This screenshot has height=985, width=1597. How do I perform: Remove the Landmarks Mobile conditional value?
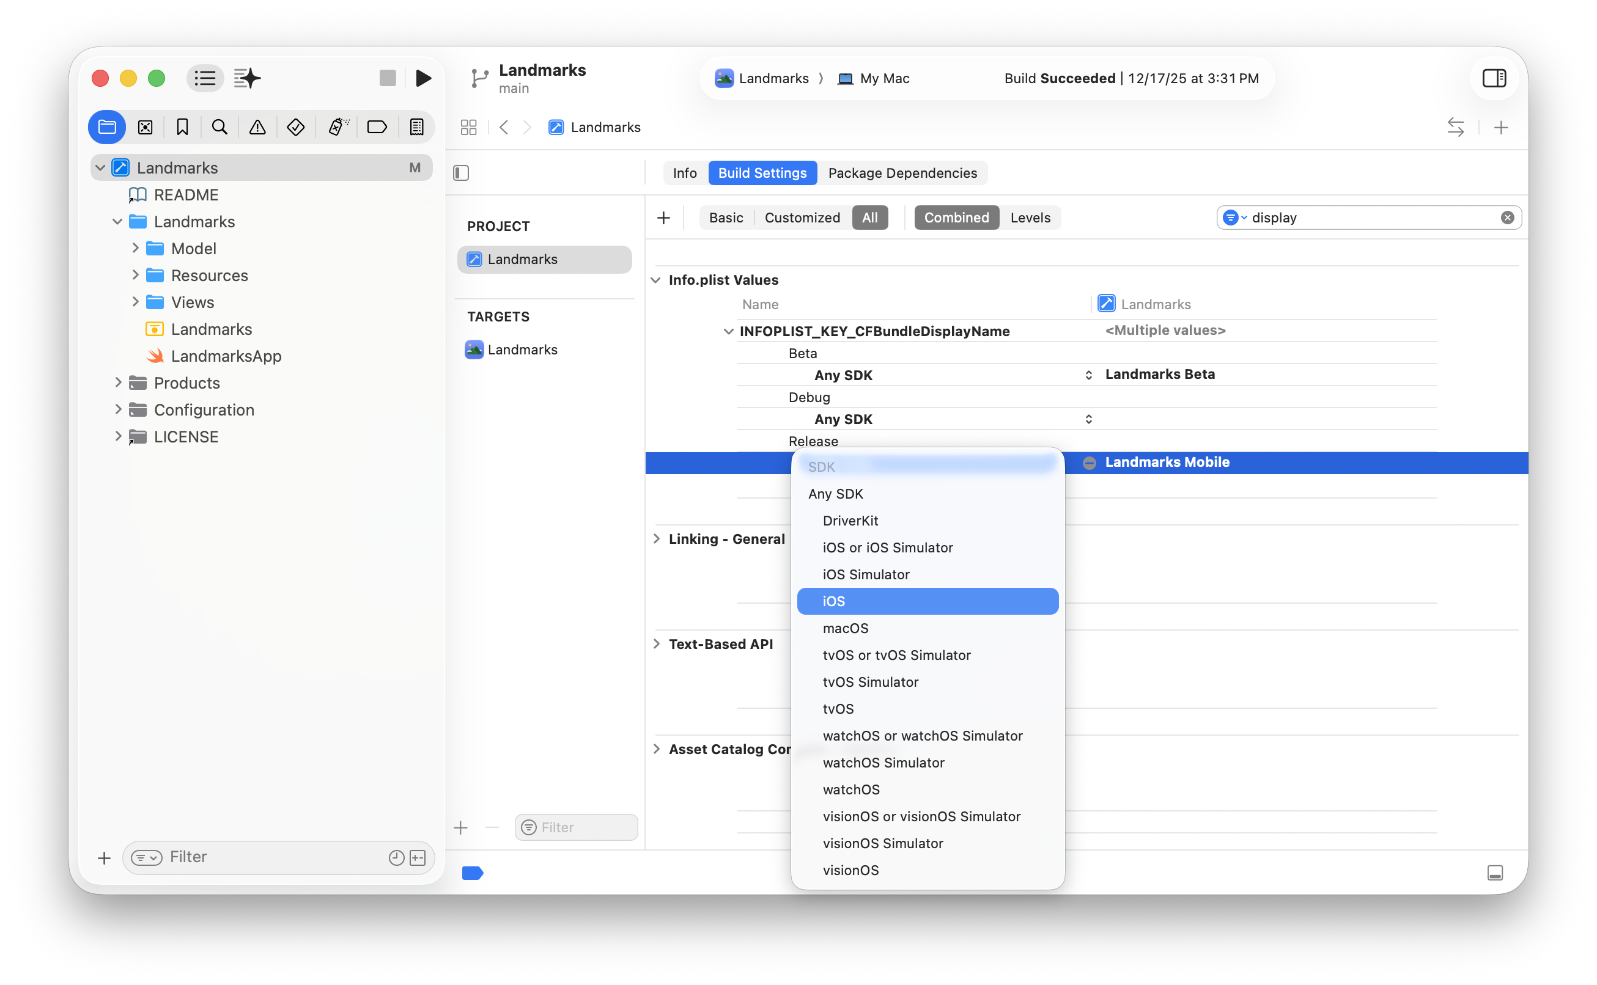(x=1089, y=463)
